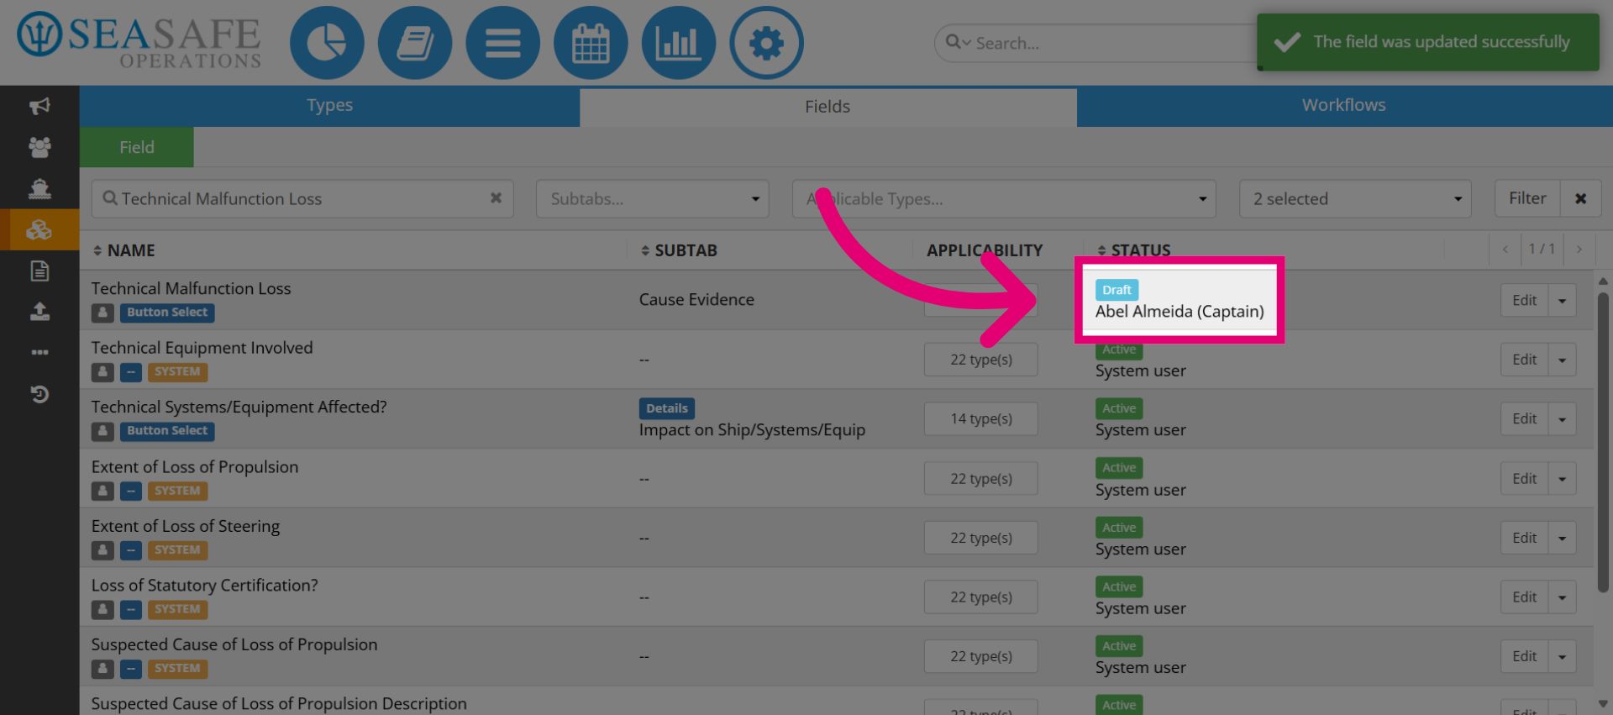Open the pie chart dashboard icon
Viewport: 1613px width, 715px height.
pyautogui.click(x=327, y=43)
